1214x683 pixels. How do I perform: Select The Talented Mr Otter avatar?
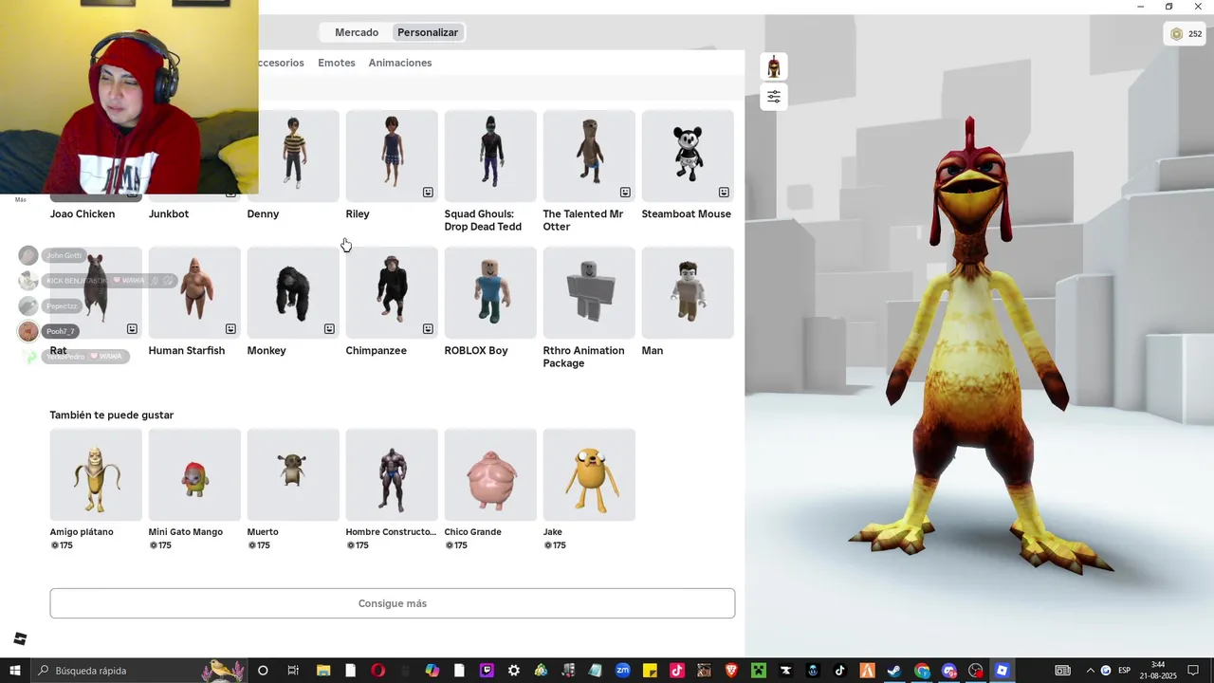pos(589,156)
